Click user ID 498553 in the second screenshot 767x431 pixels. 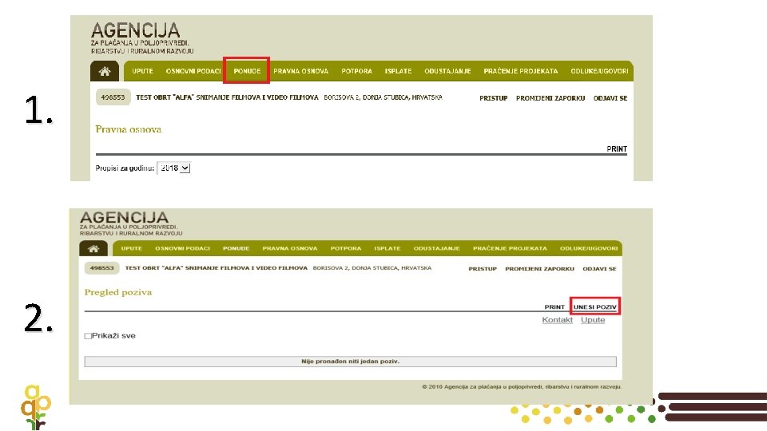tap(101, 268)
